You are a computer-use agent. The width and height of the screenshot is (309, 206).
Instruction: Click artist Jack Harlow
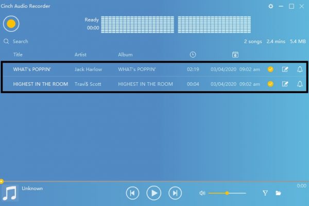[x=88, y=69]
